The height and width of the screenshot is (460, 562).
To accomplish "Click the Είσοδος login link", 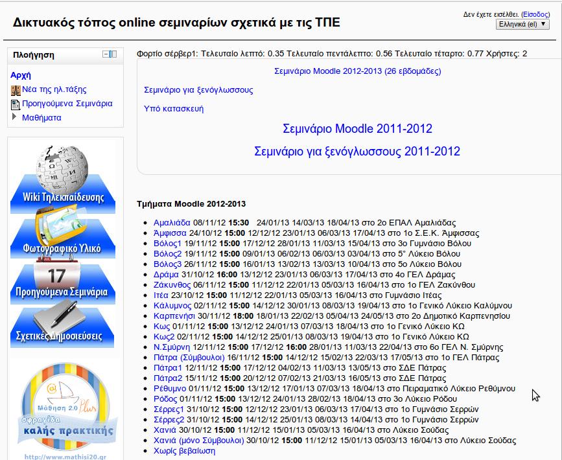I will 535,15.
